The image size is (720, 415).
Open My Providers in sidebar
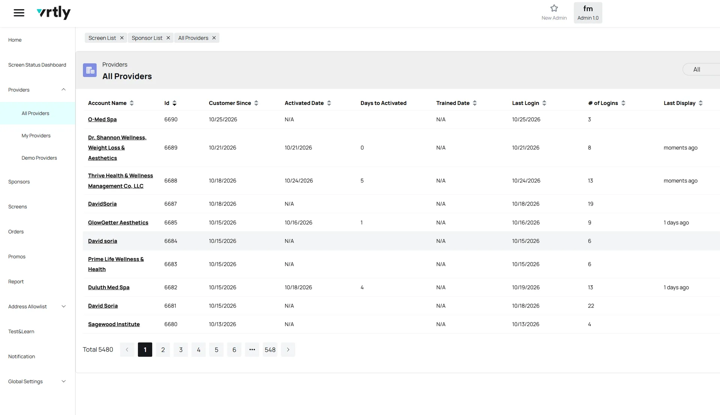[x=36, y=136]
